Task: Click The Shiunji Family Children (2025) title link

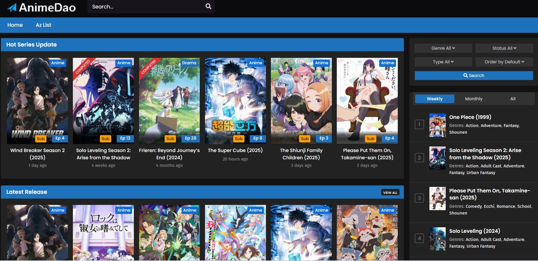Action: tap(301, 154)
